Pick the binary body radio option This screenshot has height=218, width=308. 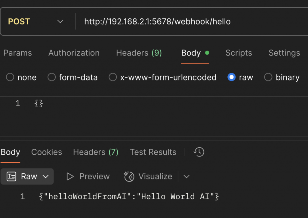[x=268, y=77]
